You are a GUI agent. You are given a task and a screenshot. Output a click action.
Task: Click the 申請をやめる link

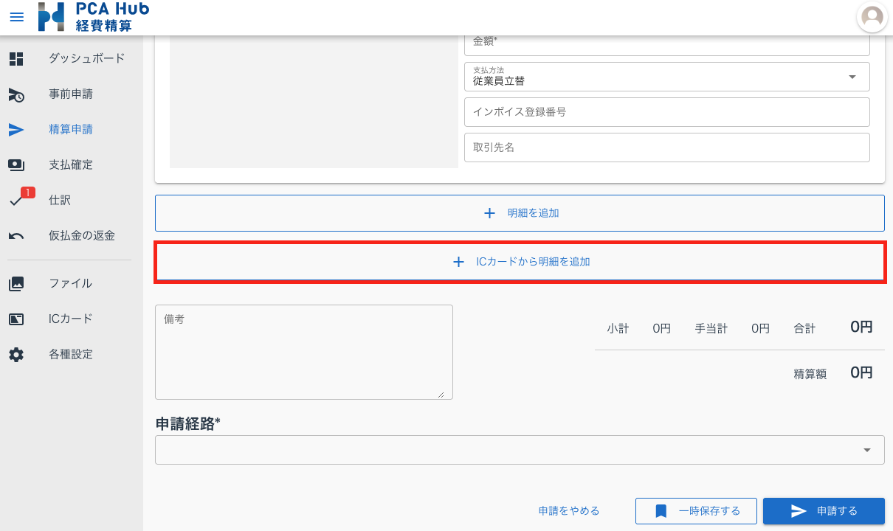(x=569, y=511)
